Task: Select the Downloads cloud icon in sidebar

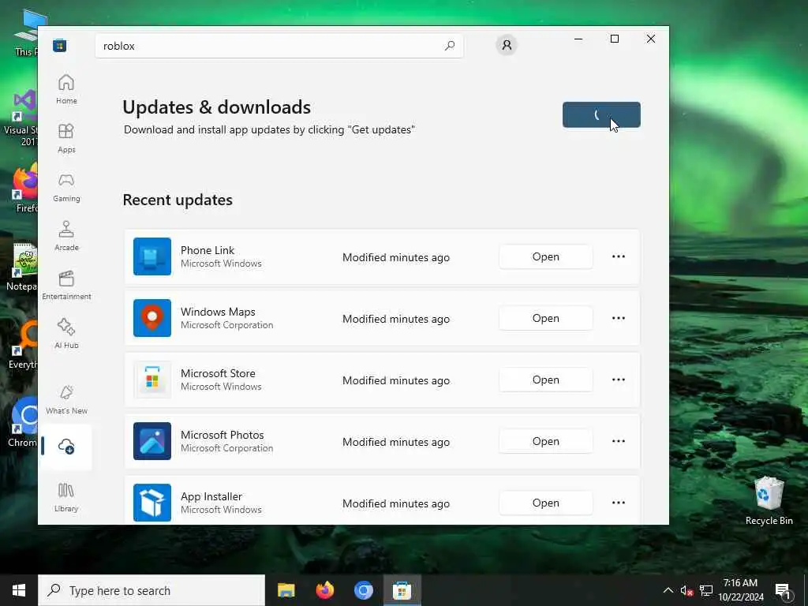Action: 66,447
